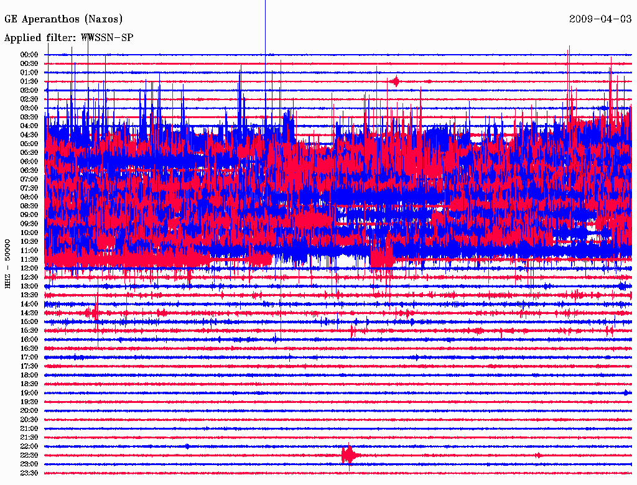Select the blue burst ending the 19:00 trace
The height and width of the screenshot is (485, 637).
point(626,392)
